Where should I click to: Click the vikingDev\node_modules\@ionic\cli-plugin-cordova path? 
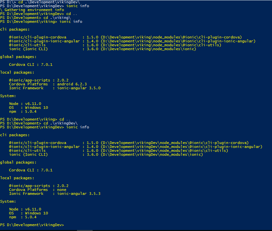[x=174, y=143]
